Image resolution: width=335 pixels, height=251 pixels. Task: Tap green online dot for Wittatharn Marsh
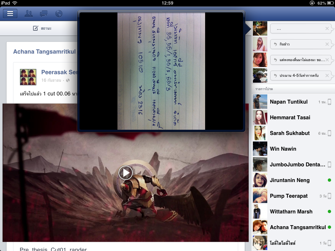pyautogui.click(x=329, y=211)
